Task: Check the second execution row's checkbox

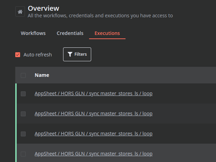Action: [x=23, y=114]
